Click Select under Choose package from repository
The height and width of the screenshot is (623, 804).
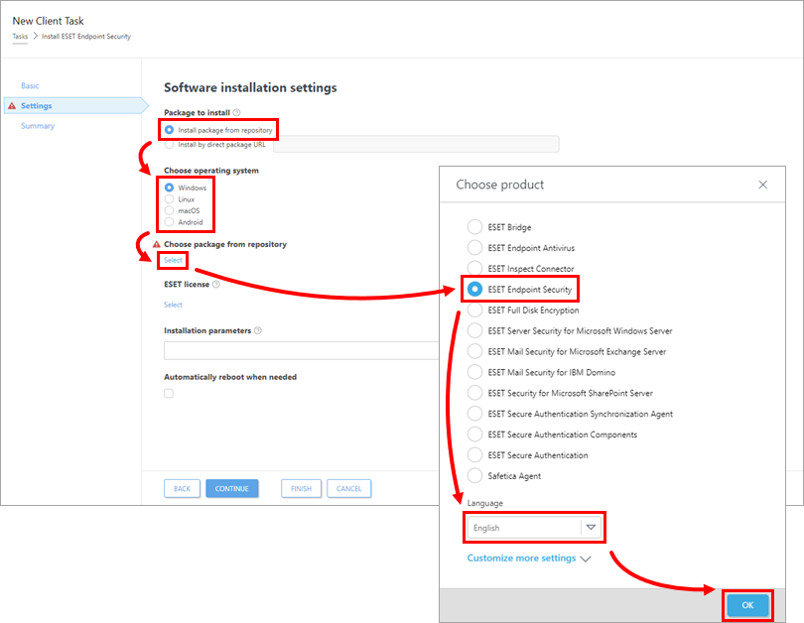coord(173,260)
